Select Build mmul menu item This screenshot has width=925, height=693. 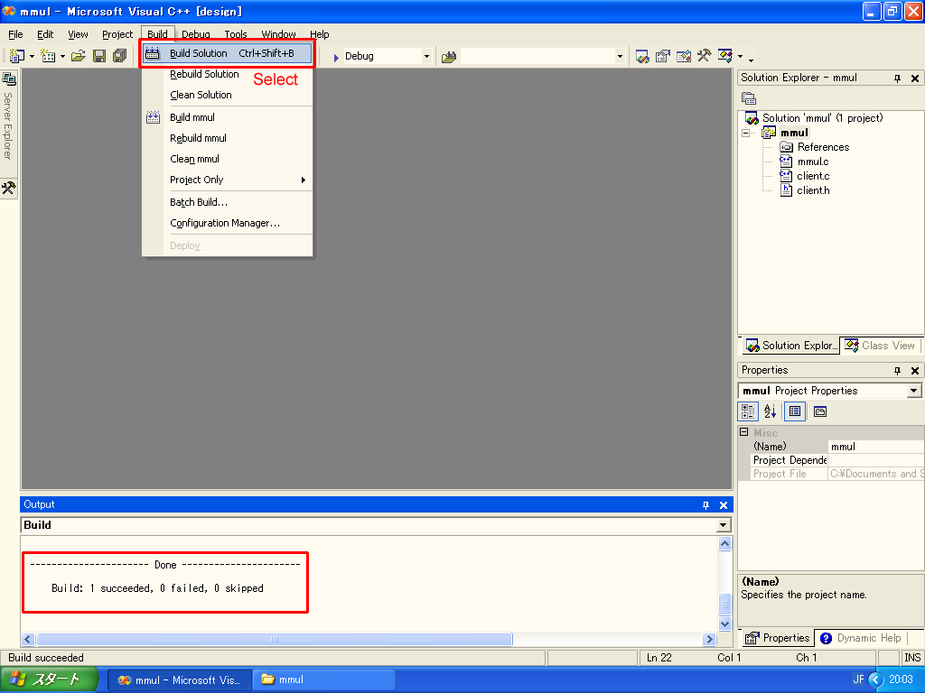tap(227, 117)
